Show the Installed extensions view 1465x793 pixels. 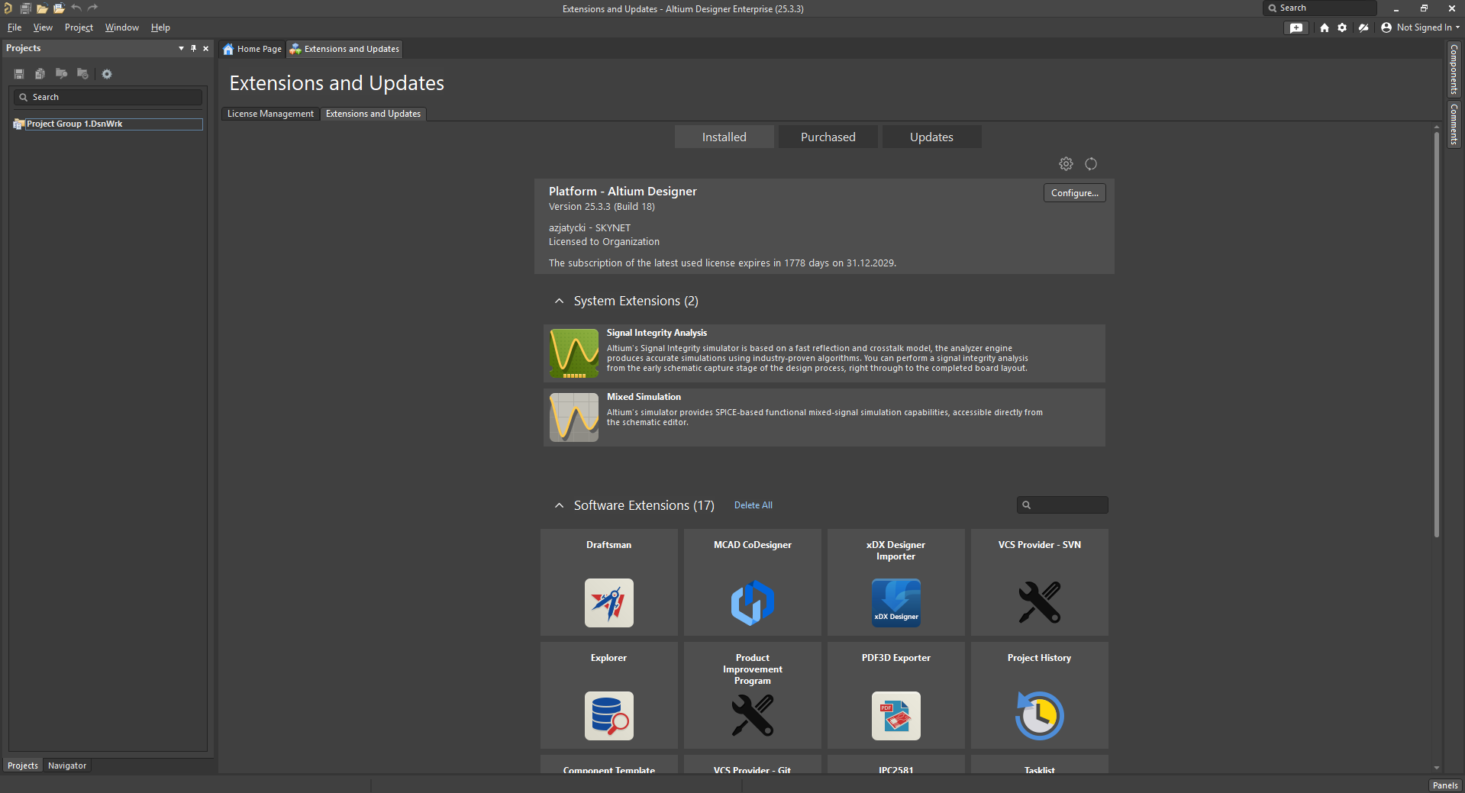724,137
